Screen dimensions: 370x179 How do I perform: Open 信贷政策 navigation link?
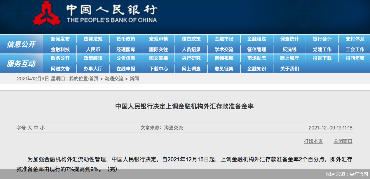(x=191, y=39)
